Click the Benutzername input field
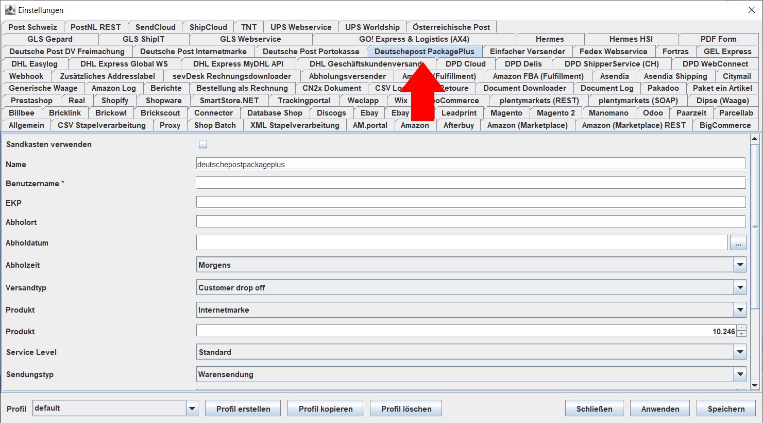763x423 pixels. 471,183
